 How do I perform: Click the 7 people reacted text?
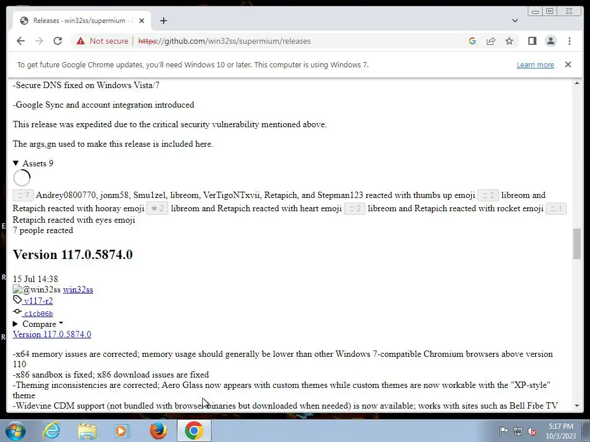43,230
